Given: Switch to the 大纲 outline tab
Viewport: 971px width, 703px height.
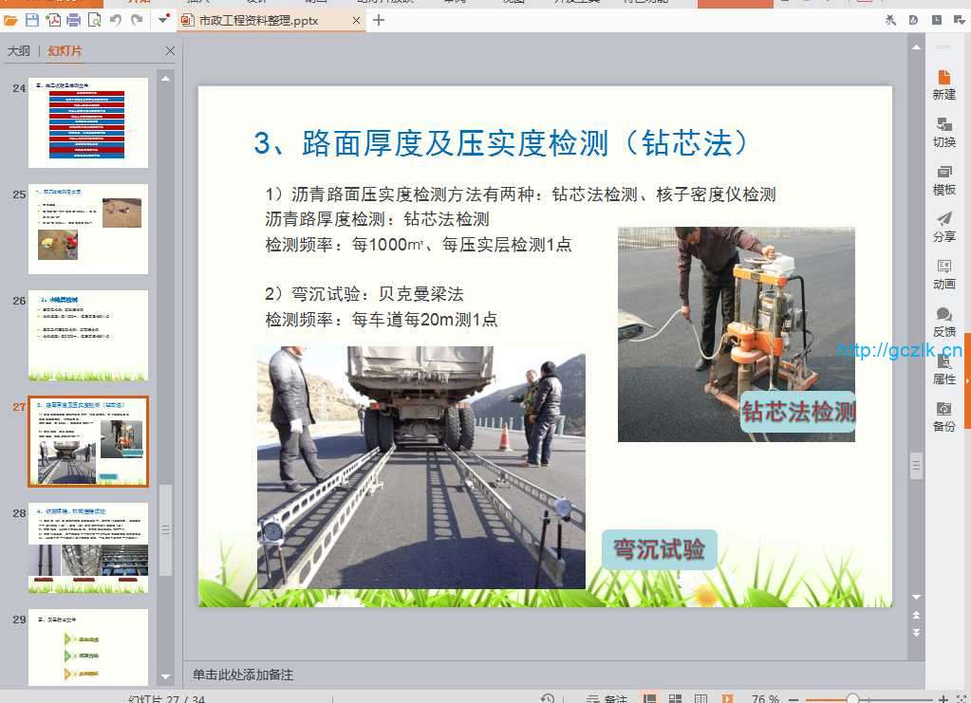Looking at the screenshot, I should pos(19,51).
